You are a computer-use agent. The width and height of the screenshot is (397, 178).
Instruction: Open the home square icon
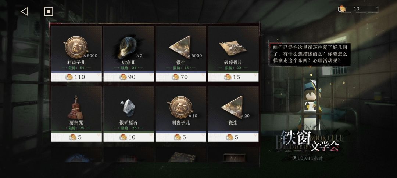49,11
